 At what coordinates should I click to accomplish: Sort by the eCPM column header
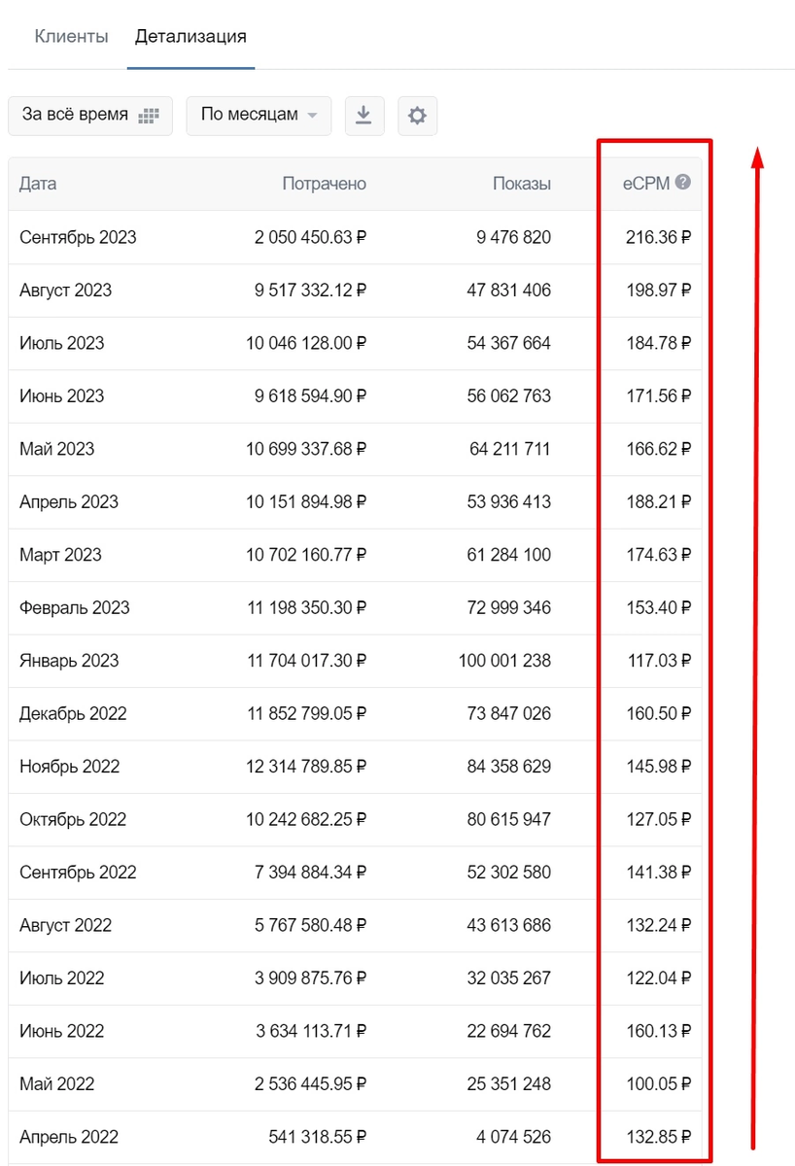tap(646, 184)
